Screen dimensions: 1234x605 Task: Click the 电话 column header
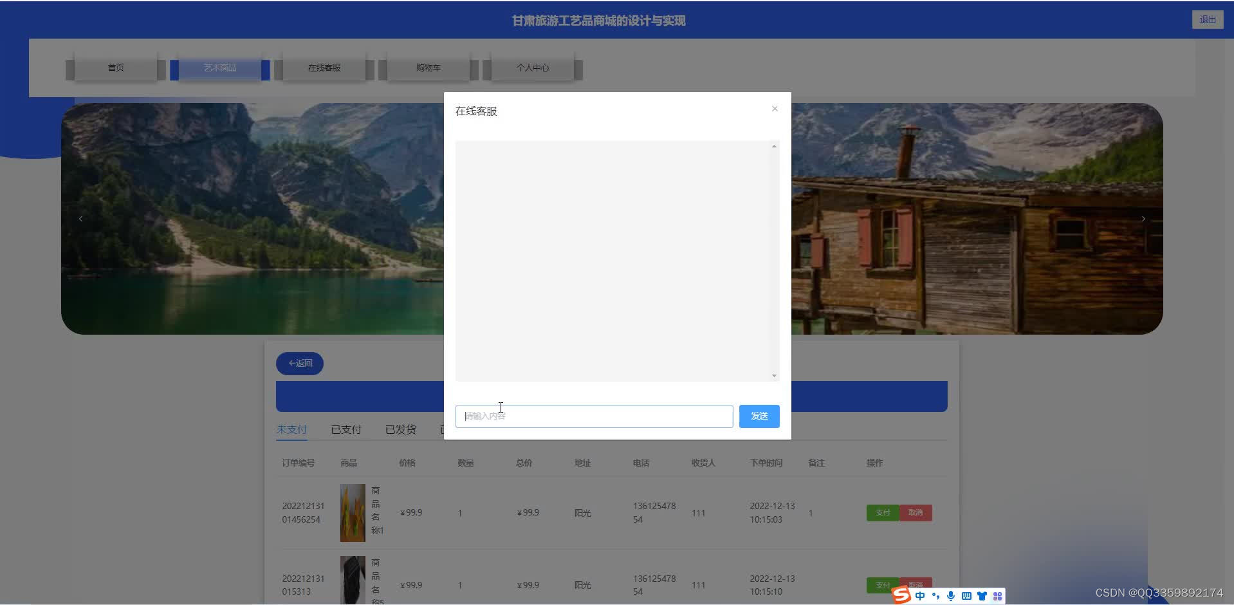(x=641, y=463)
